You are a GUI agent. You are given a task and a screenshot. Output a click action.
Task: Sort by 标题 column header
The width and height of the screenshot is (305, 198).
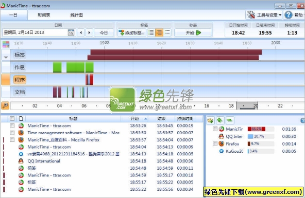point(73,118)
